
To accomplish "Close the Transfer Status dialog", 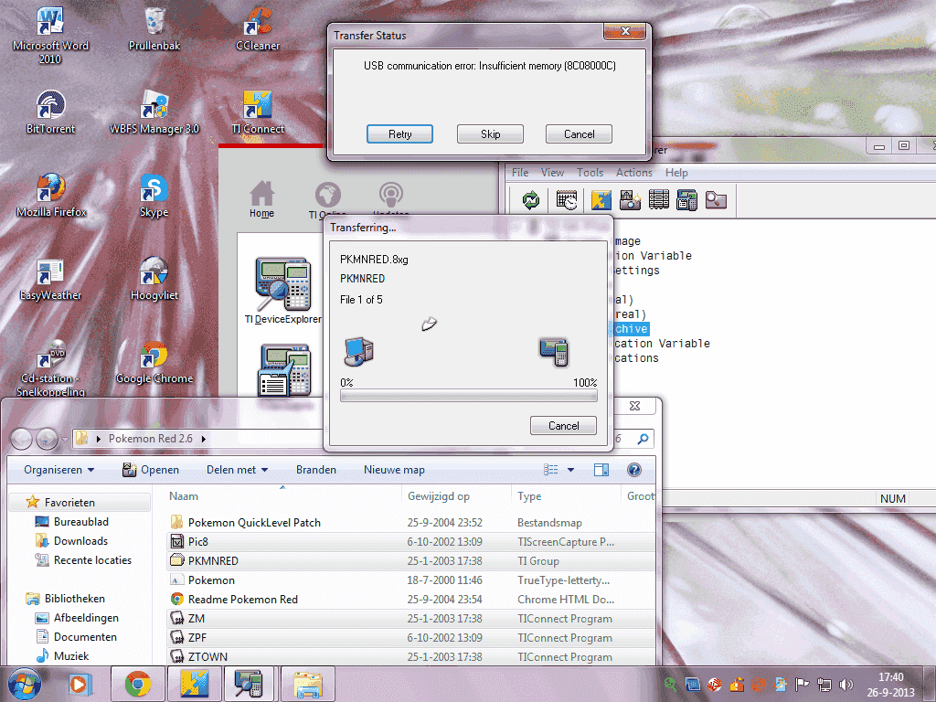I will coord(625,32).
